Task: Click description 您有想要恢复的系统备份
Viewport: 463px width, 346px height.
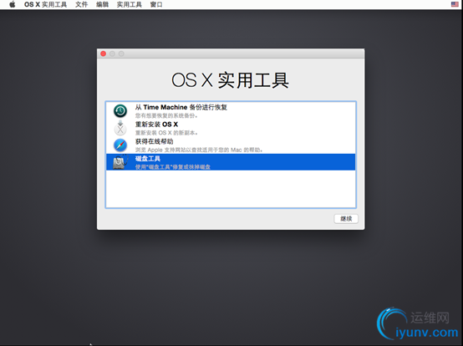Action: point(166,115)
